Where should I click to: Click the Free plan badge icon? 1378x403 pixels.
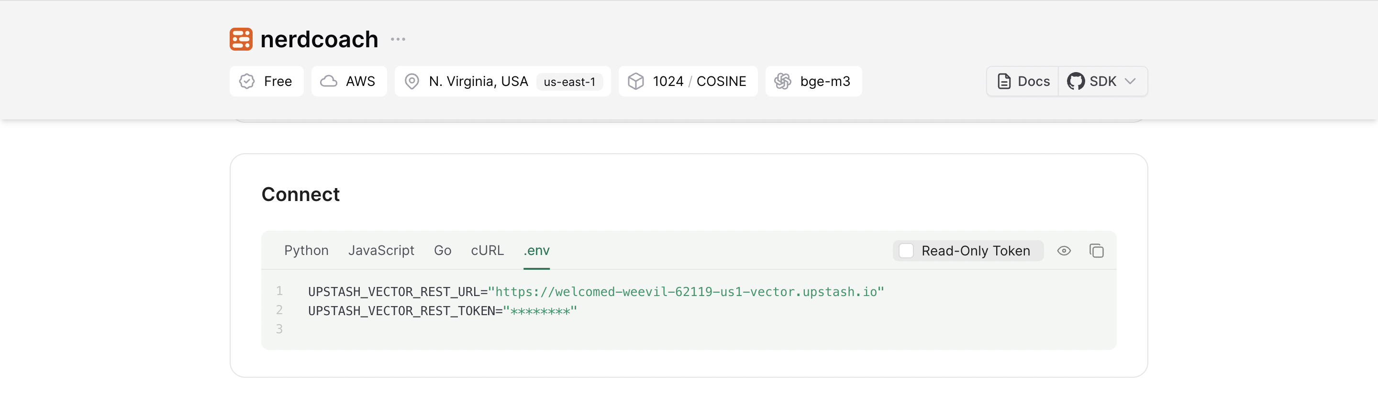[246, 81]
